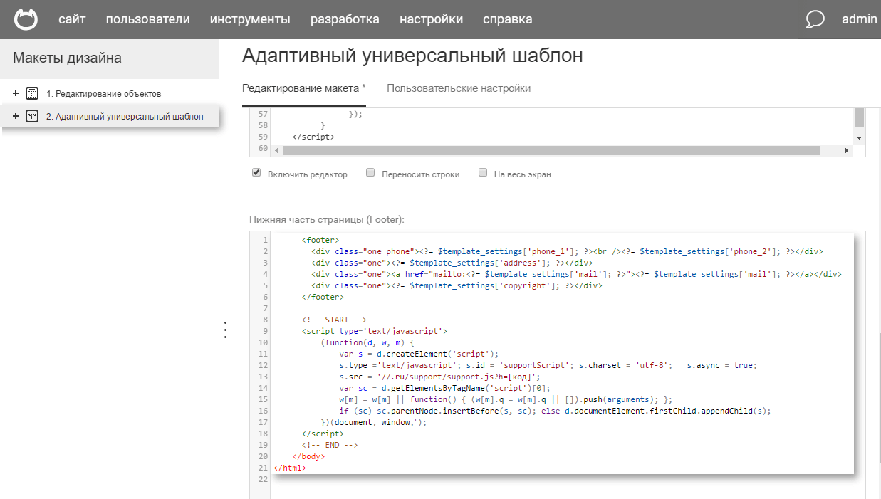Click the getElementsByTagName code line
This screenshot has height=499, width=881.
point(444,388)
